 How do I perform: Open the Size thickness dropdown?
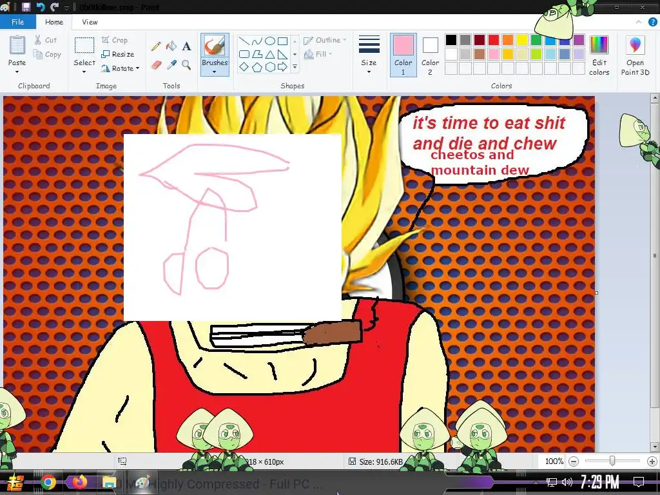click(369, 55)
